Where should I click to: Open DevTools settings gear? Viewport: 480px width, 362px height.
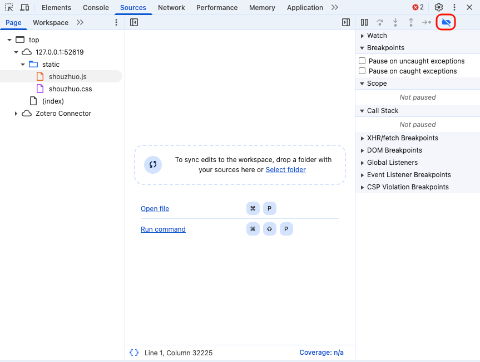tap(439, 7)
